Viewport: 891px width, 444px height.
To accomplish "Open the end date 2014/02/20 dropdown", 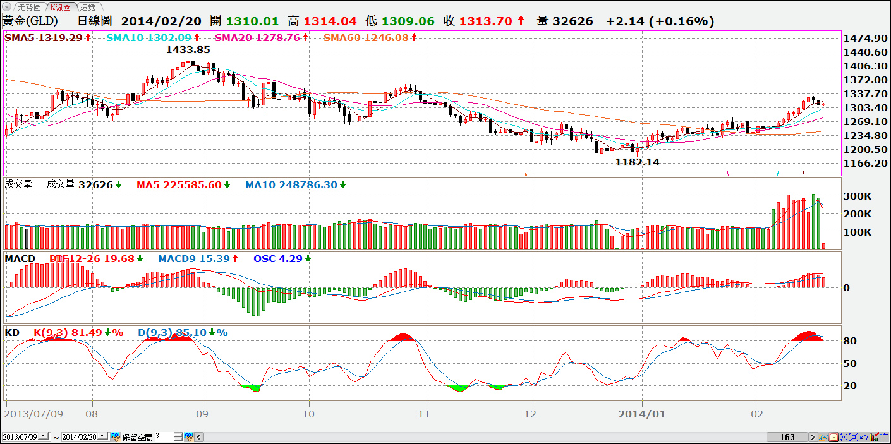I will pyautogui.click(x=104, y=436).
